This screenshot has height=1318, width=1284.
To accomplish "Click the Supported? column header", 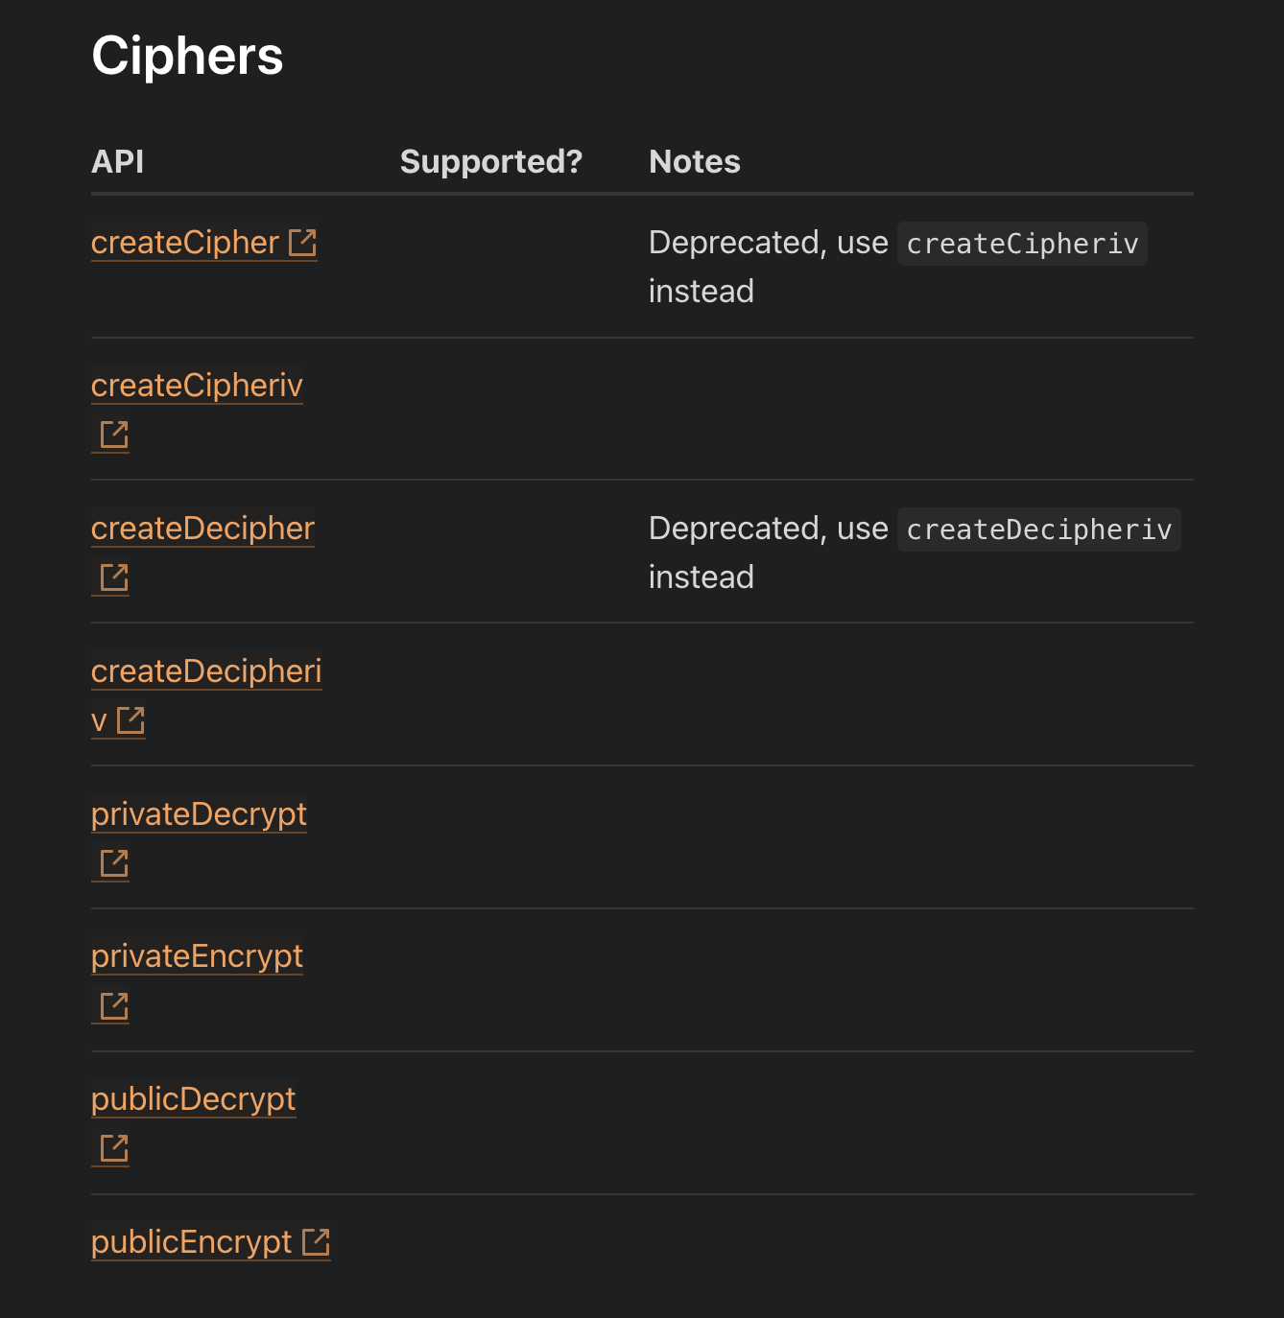I will (491, 161).
